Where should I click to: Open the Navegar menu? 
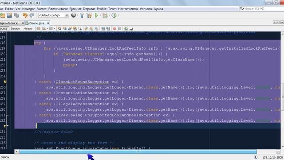[28, 9]
